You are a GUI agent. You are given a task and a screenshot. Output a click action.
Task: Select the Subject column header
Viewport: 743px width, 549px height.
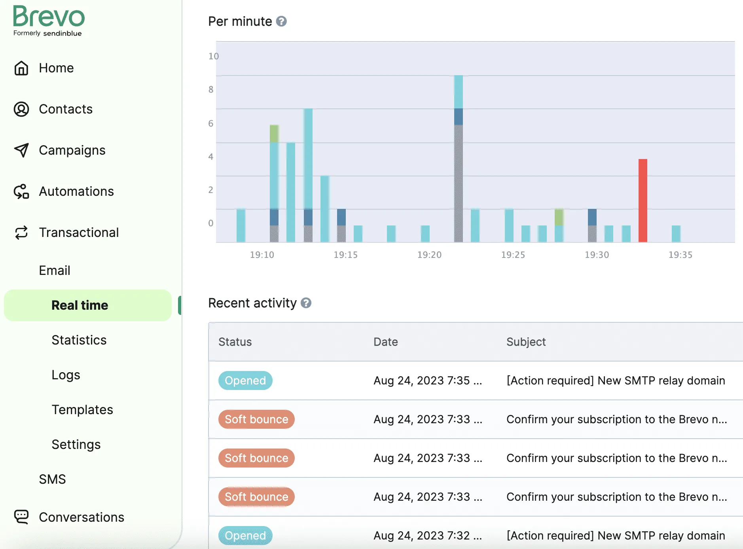(x=526, y=342)
